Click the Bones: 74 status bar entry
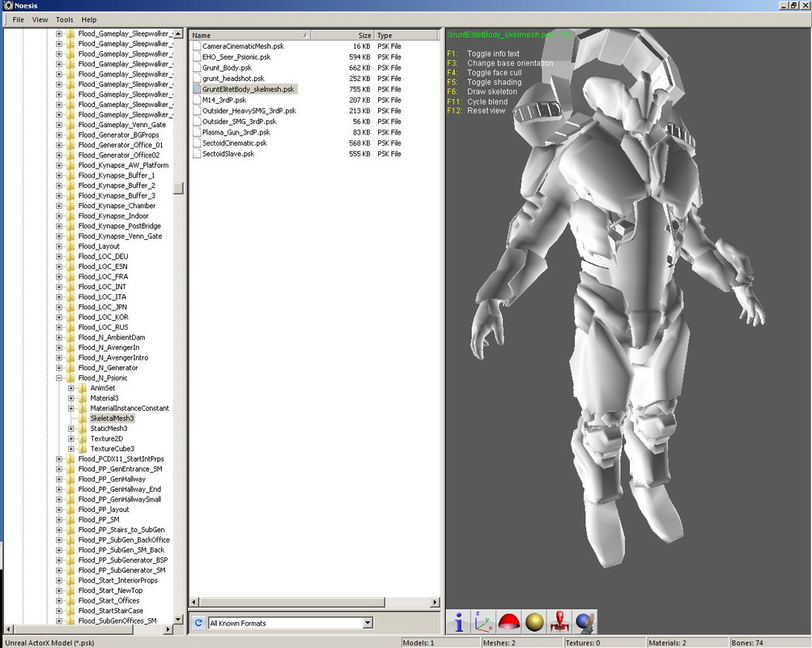 746,643
